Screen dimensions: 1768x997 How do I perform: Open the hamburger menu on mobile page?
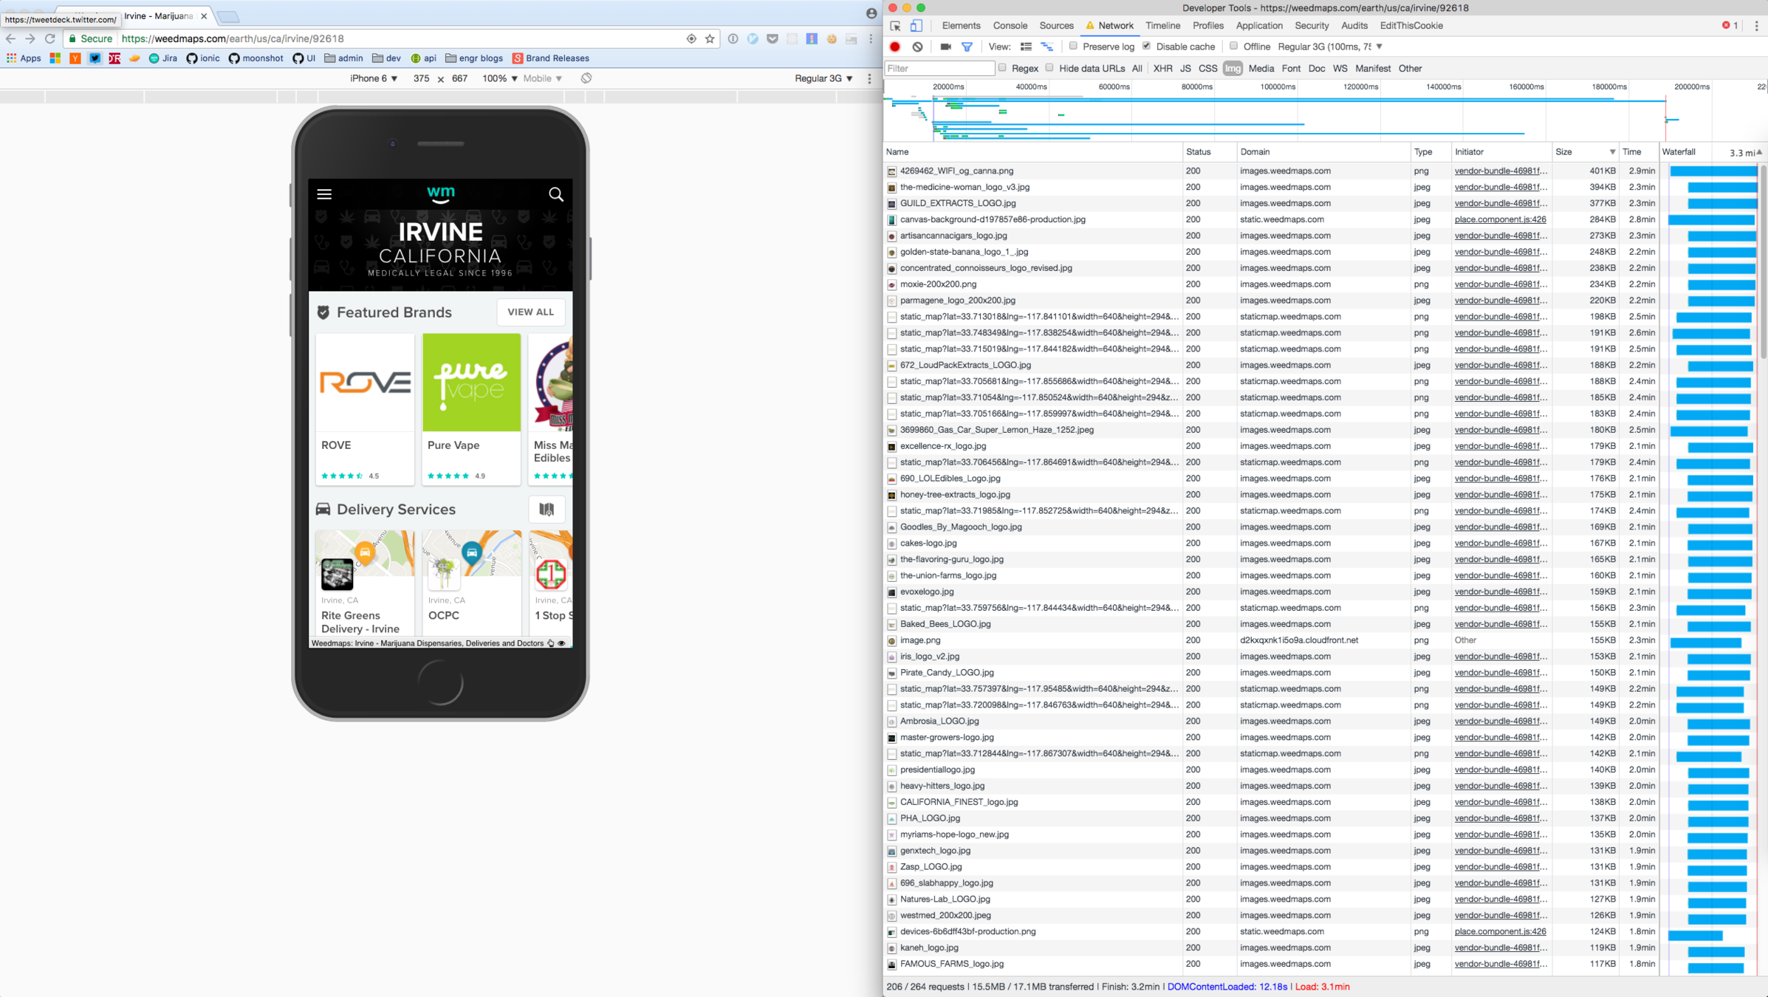pyautogui.click(x=324, y=194)
